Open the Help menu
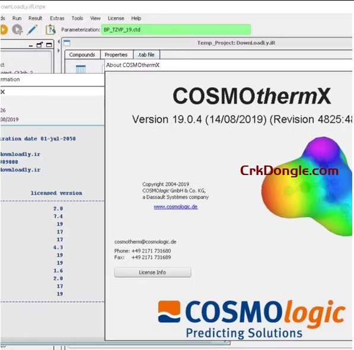 point(136,18)
